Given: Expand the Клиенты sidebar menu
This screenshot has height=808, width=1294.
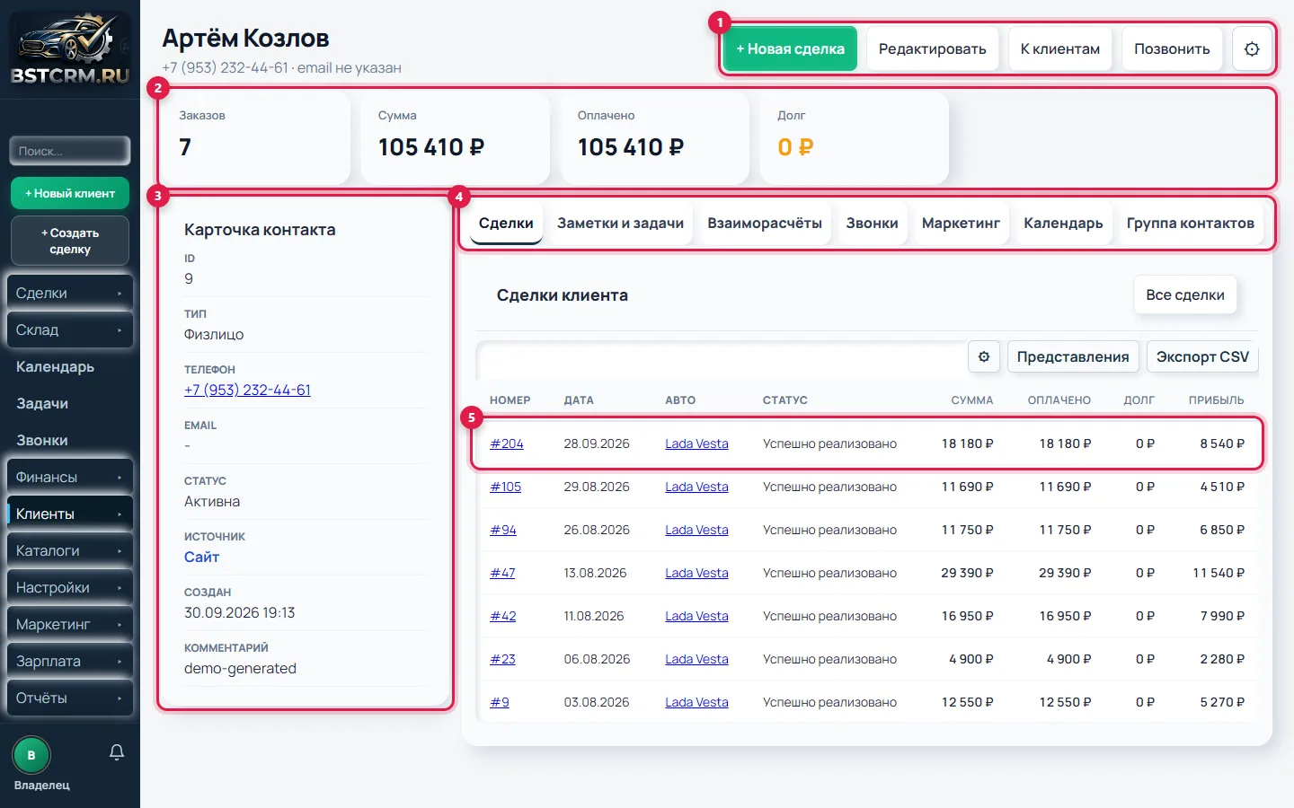Looking at the screenshot, I should 70,514.
